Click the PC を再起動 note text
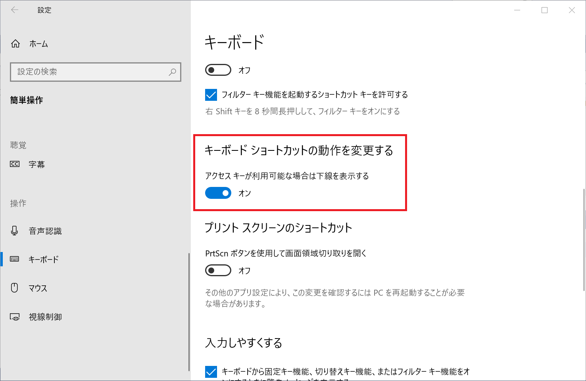The image size is (586, 381). (335, 298)
